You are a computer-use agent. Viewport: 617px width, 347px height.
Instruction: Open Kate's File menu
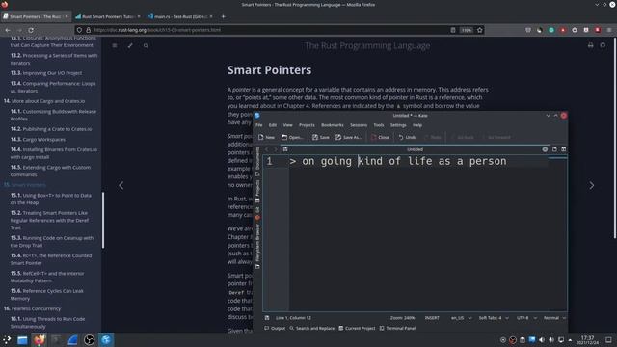pyautogui.click(x=259, y=125)
